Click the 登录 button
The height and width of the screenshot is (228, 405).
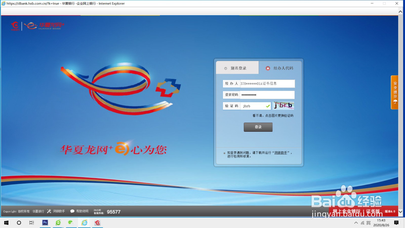coord(258,127)
